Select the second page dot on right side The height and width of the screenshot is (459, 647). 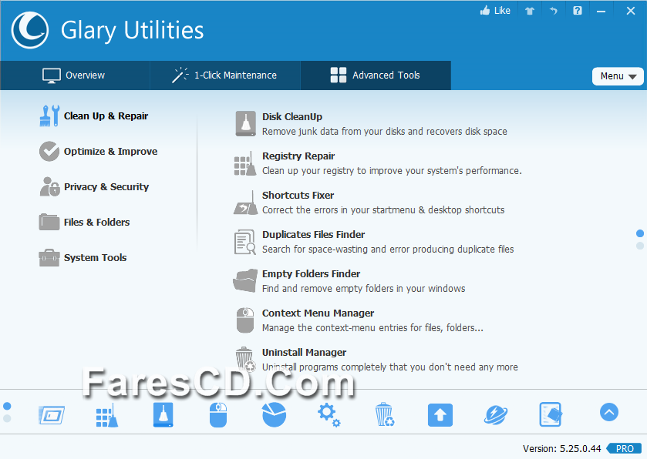click(640, 246)
